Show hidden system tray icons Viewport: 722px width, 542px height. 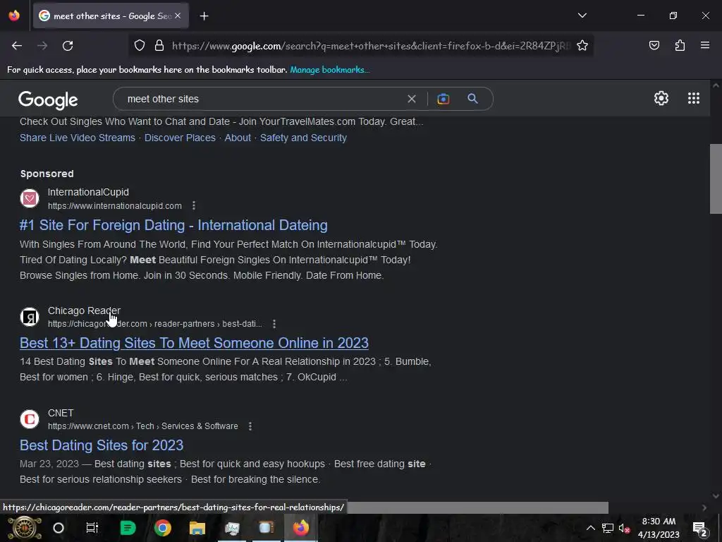[x=590, y=528]
